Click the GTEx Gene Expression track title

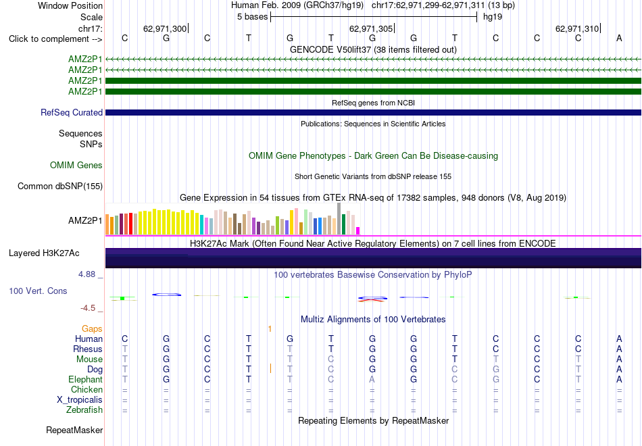coord(373,198)
